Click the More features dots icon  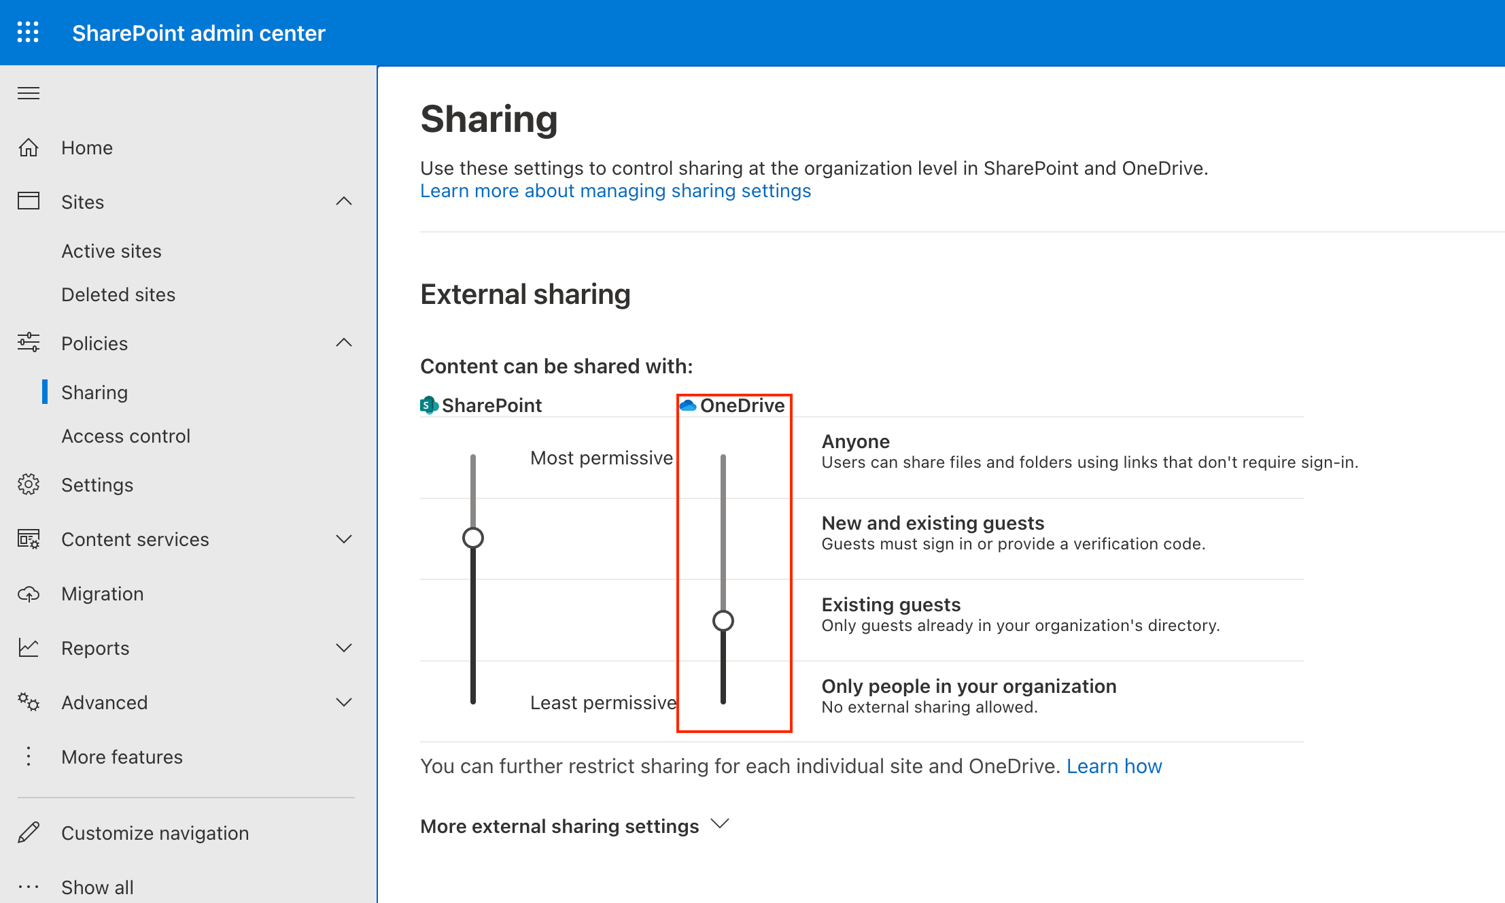pos(29,756)
